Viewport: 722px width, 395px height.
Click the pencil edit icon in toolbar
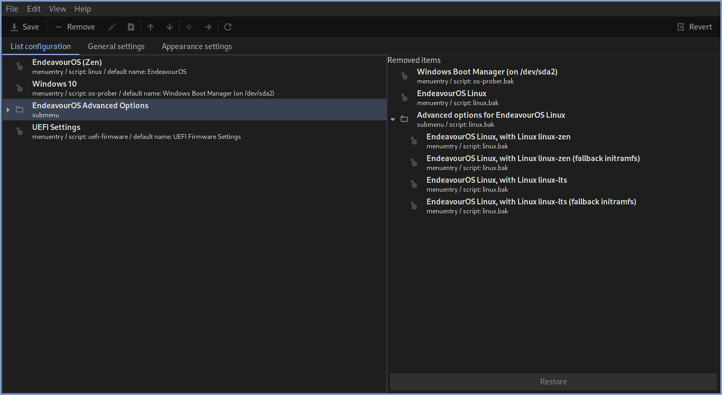112,27
